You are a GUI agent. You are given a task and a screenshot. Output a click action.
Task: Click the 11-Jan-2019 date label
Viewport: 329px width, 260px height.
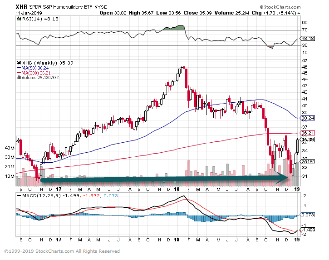29,13
